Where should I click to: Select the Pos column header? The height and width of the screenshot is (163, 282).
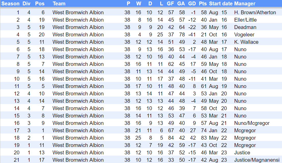40,4
